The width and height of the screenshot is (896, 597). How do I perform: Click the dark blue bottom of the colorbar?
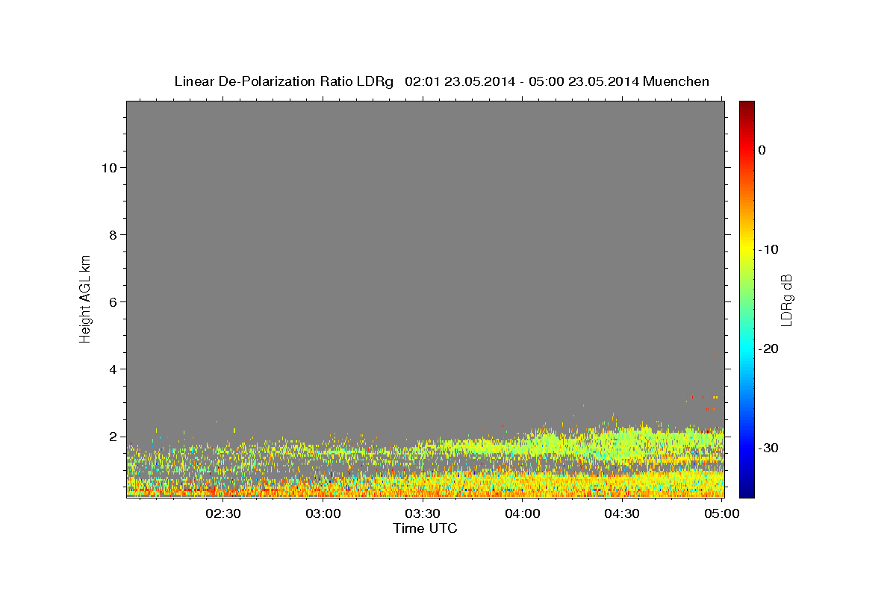747,491
